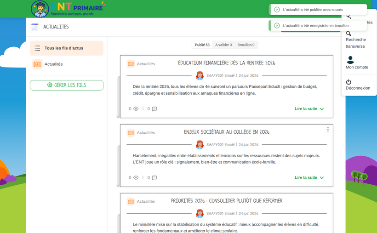The image size is (377, 233).
Task: Click the Gérer les fils button
Action: (67, 85)
